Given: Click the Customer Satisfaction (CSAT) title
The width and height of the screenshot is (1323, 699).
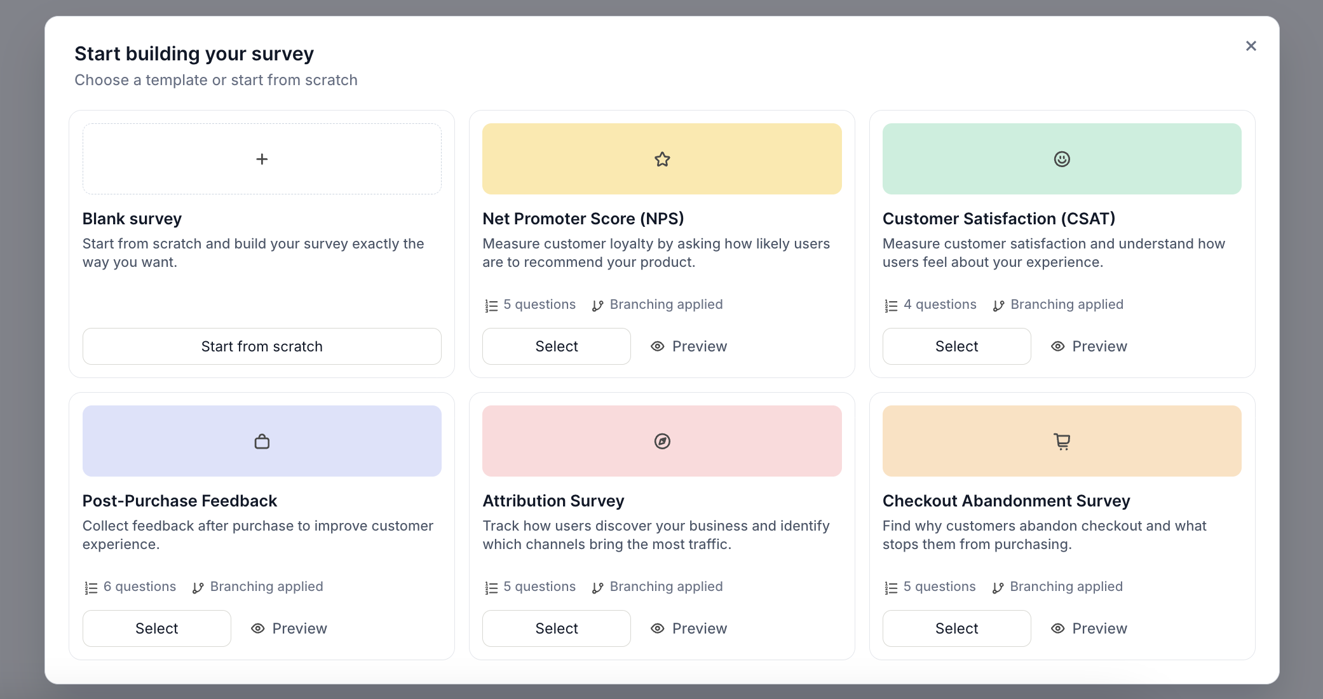Looking at the screenshot, I should pyautogui.click(x=999, y=219).
